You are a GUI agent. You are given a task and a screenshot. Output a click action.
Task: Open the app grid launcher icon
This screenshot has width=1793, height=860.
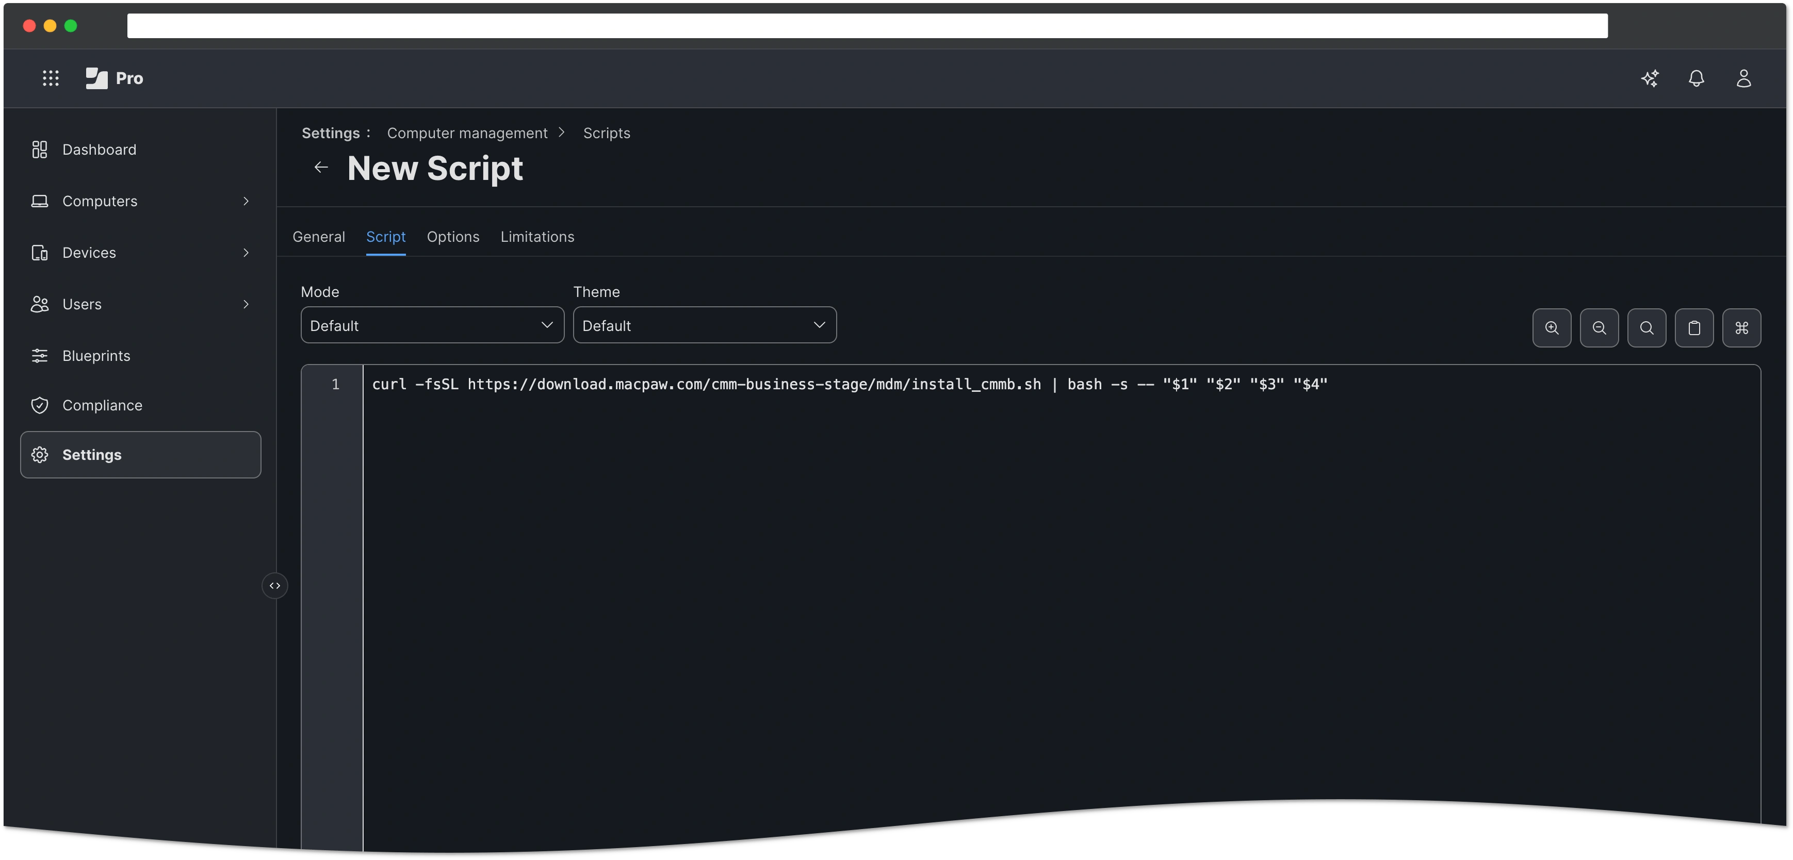click(51, 78)
